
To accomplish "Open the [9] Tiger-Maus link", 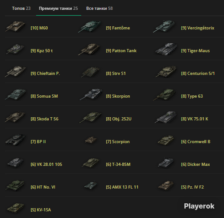I will (x=195, y=51).
